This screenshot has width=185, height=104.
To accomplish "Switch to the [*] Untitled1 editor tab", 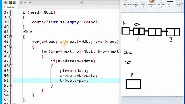I will (10, 7).
